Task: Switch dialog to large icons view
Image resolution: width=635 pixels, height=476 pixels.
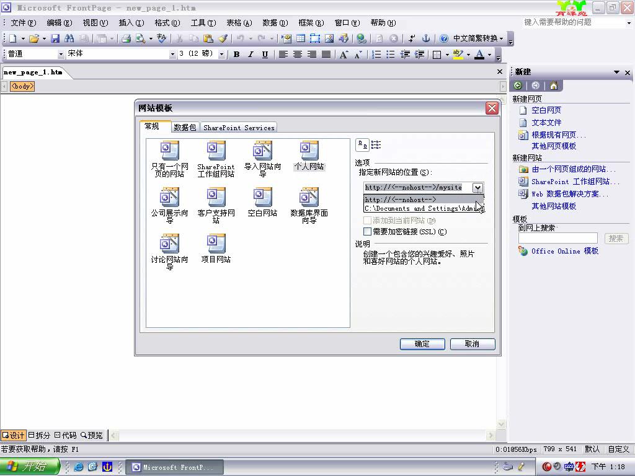Action: pyautogui.click(x=362, y=145)
